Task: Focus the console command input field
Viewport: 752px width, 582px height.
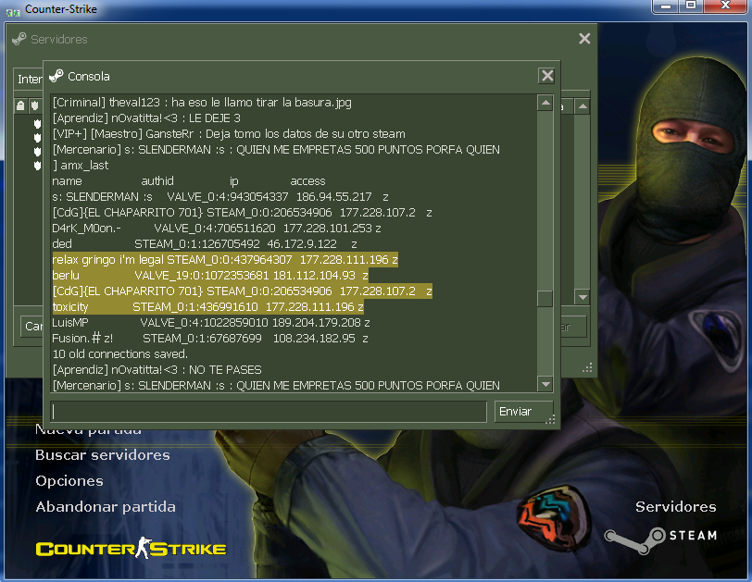Action: [269, 412]
